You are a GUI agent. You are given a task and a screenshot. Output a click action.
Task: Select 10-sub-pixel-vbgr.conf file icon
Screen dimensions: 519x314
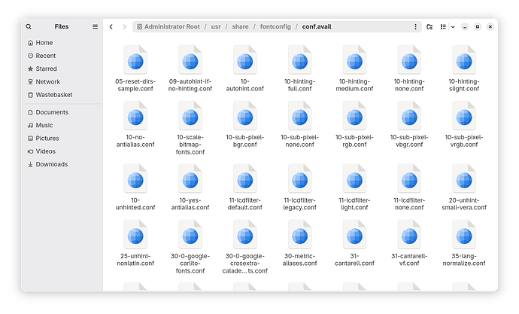point(409,116)
